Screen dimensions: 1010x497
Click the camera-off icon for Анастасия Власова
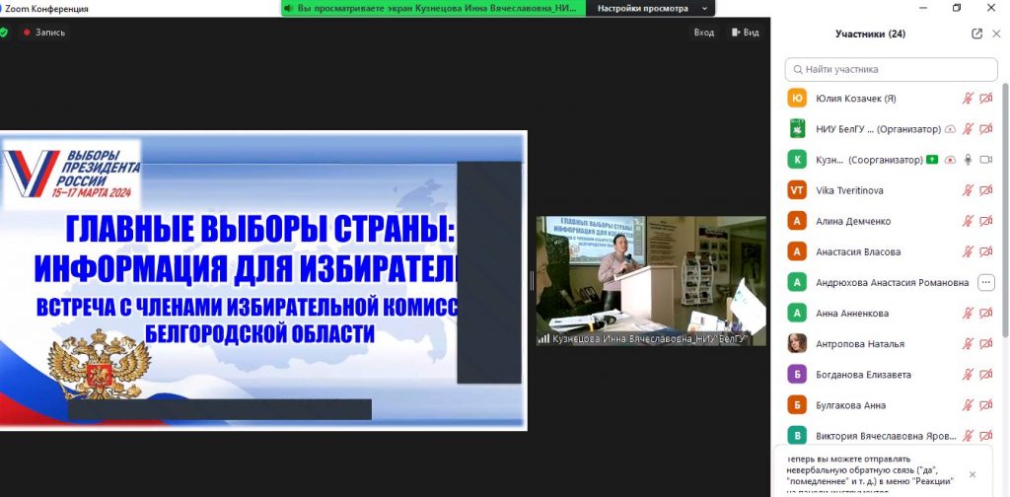click(985, 251)
